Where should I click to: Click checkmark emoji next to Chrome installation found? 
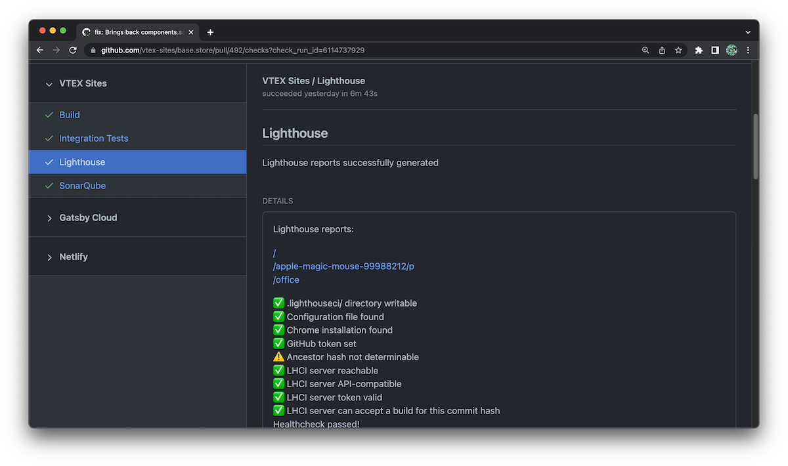coord(278,330)
